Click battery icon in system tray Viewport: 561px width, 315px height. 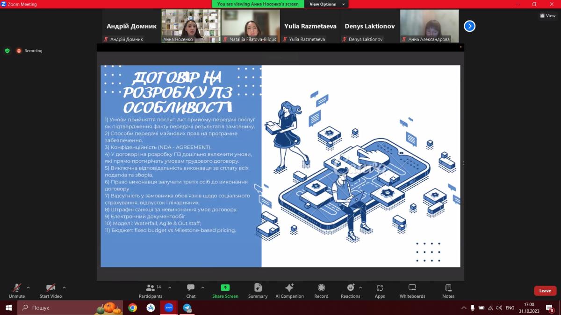[x=481, y=308]
